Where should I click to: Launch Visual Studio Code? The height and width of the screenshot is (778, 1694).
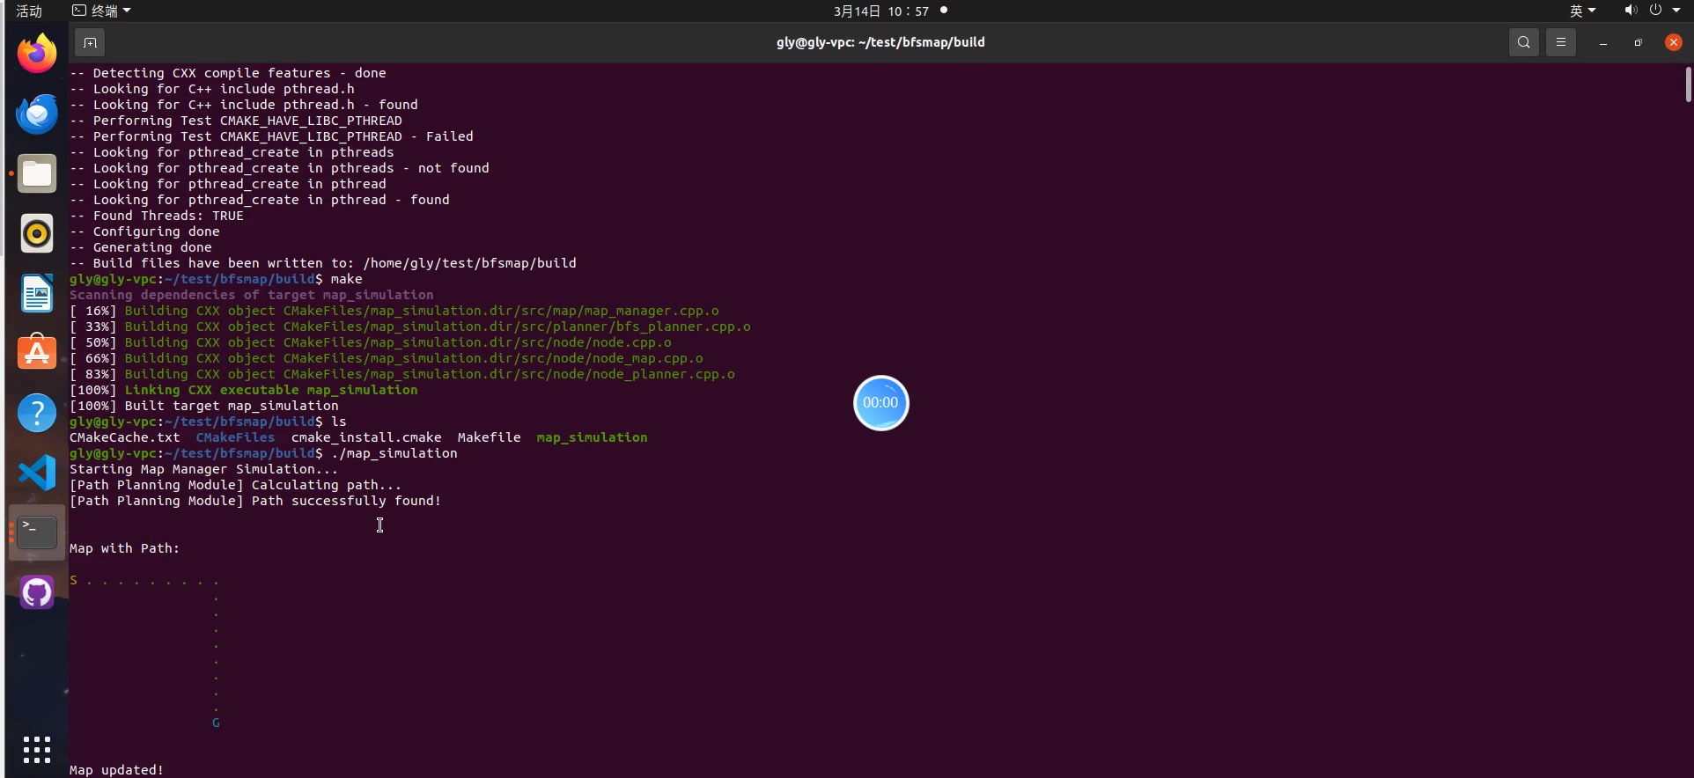(37, 473)
